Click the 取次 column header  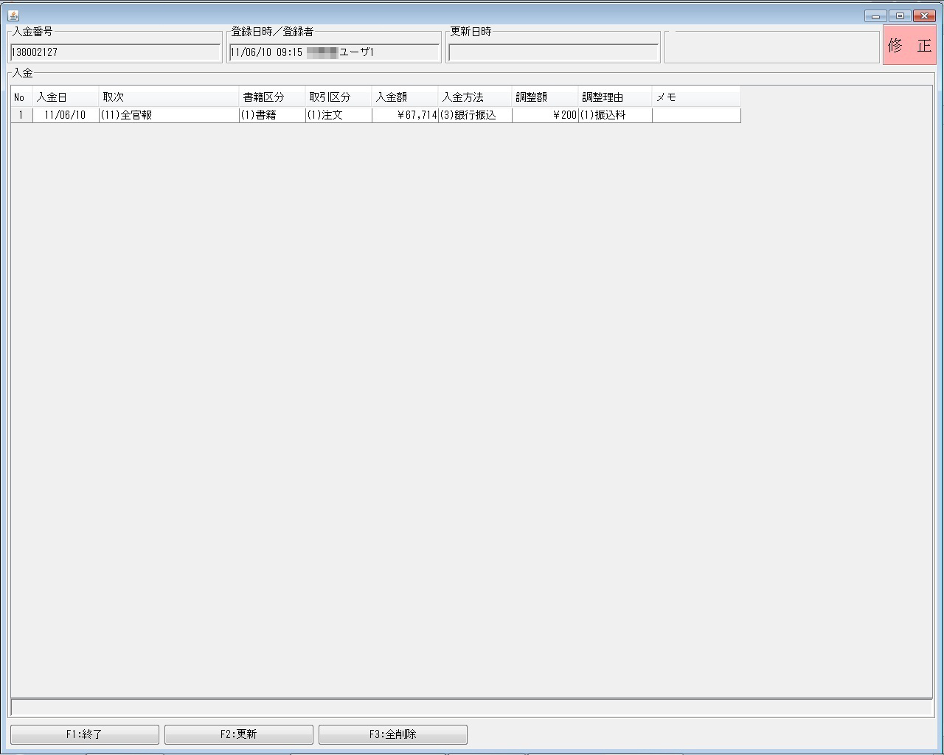coord(169,97)
